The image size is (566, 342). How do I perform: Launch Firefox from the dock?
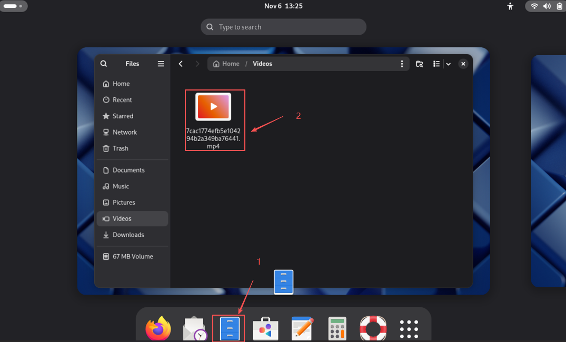pyautogui.click(x=158, y=329)
